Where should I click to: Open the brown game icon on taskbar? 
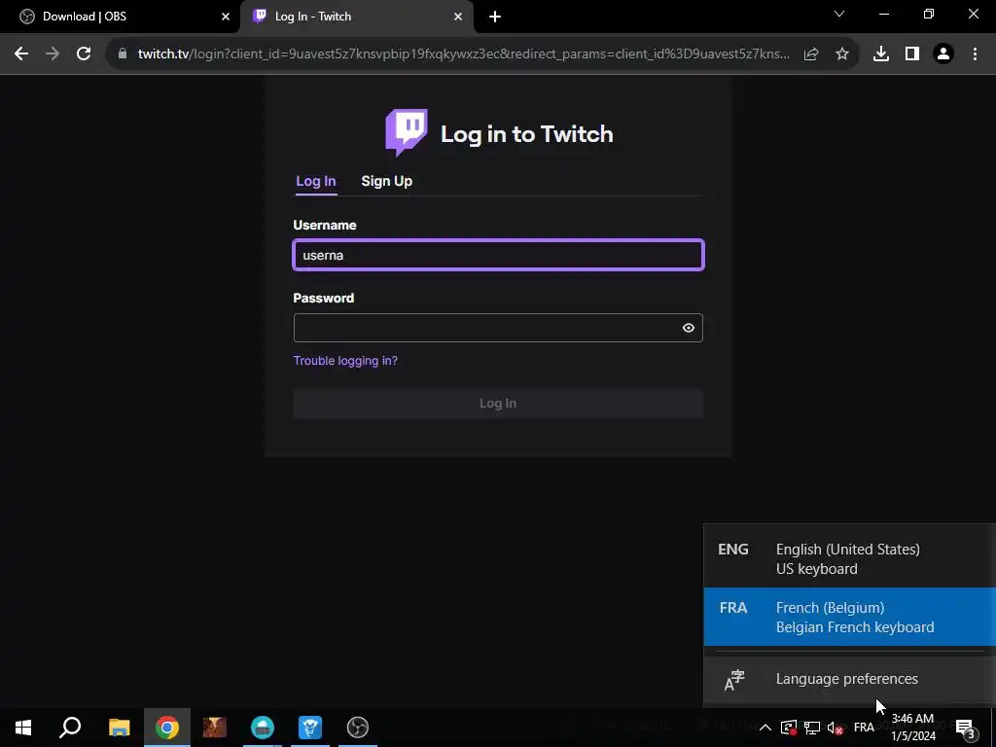pyautogui.click(x=215, y=728)
